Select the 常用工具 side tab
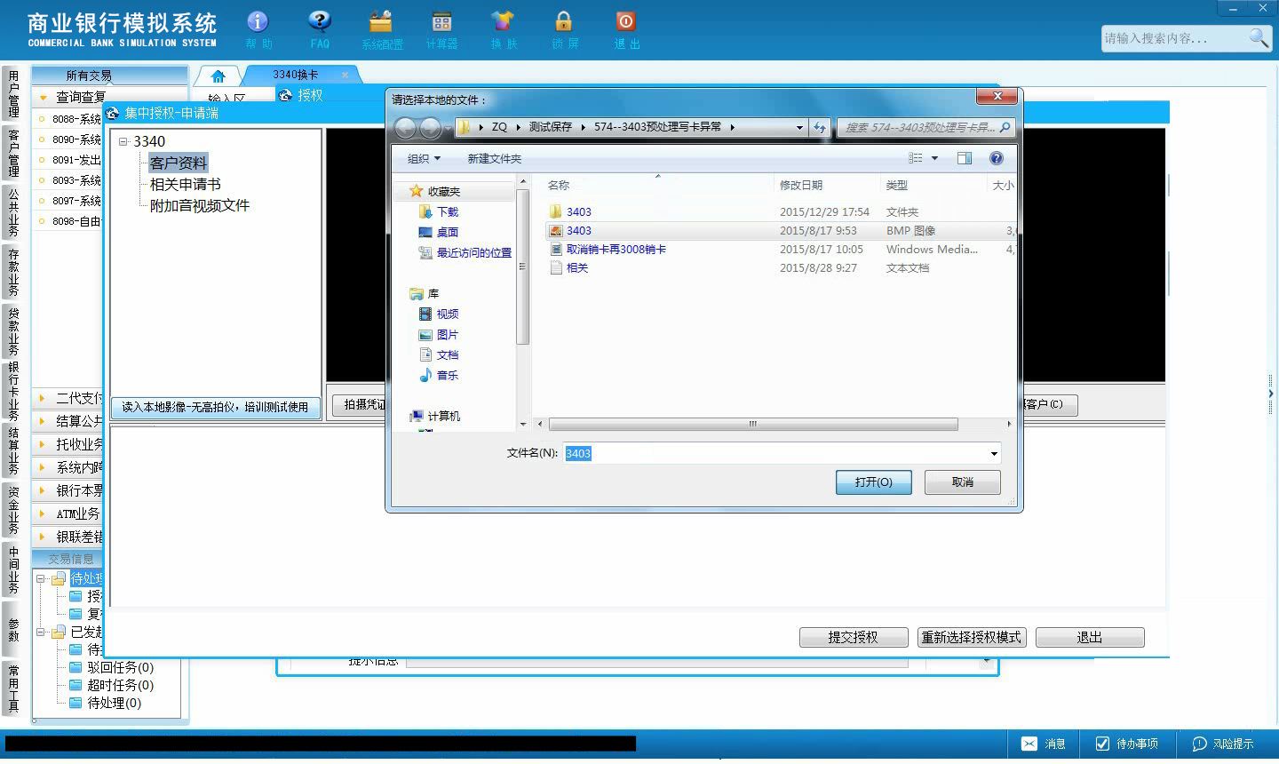Screen dimensions: 1279x764 pyautogui.click(x=13, y=688)
